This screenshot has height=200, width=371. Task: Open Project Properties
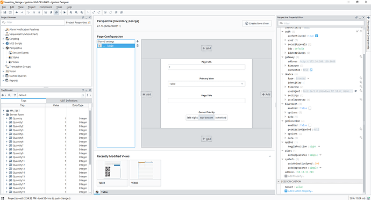pyautogui.click(x=78, y=23)
